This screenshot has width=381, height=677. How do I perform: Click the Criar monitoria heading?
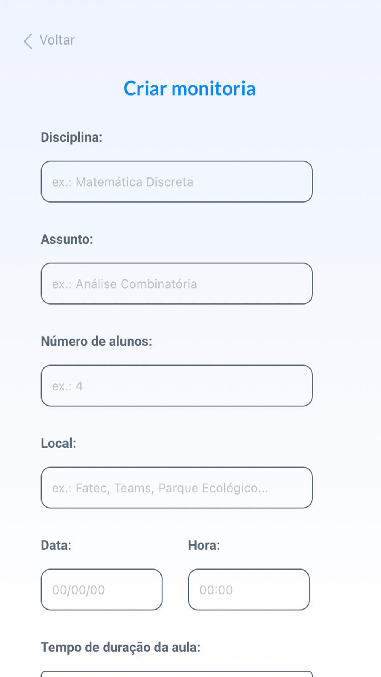(189, 88)
